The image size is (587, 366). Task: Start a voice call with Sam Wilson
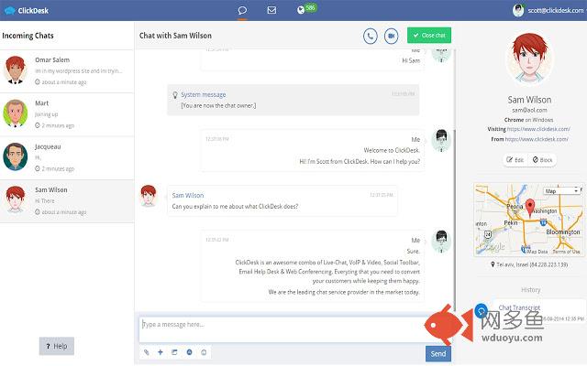(x=371, y=36)
